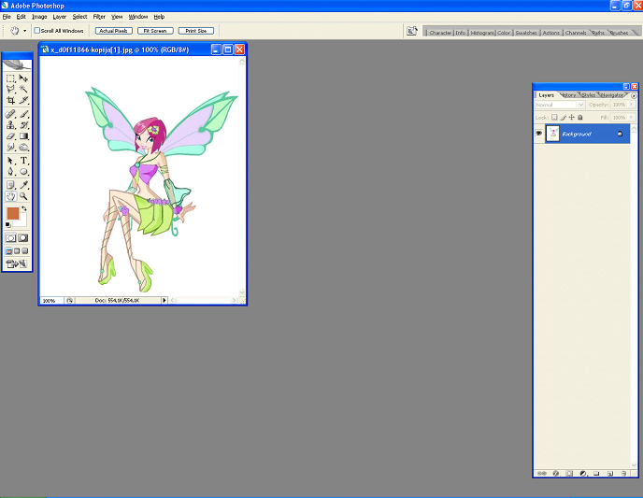
Task: Hide the Background layer eye icon
Action: 539,134
